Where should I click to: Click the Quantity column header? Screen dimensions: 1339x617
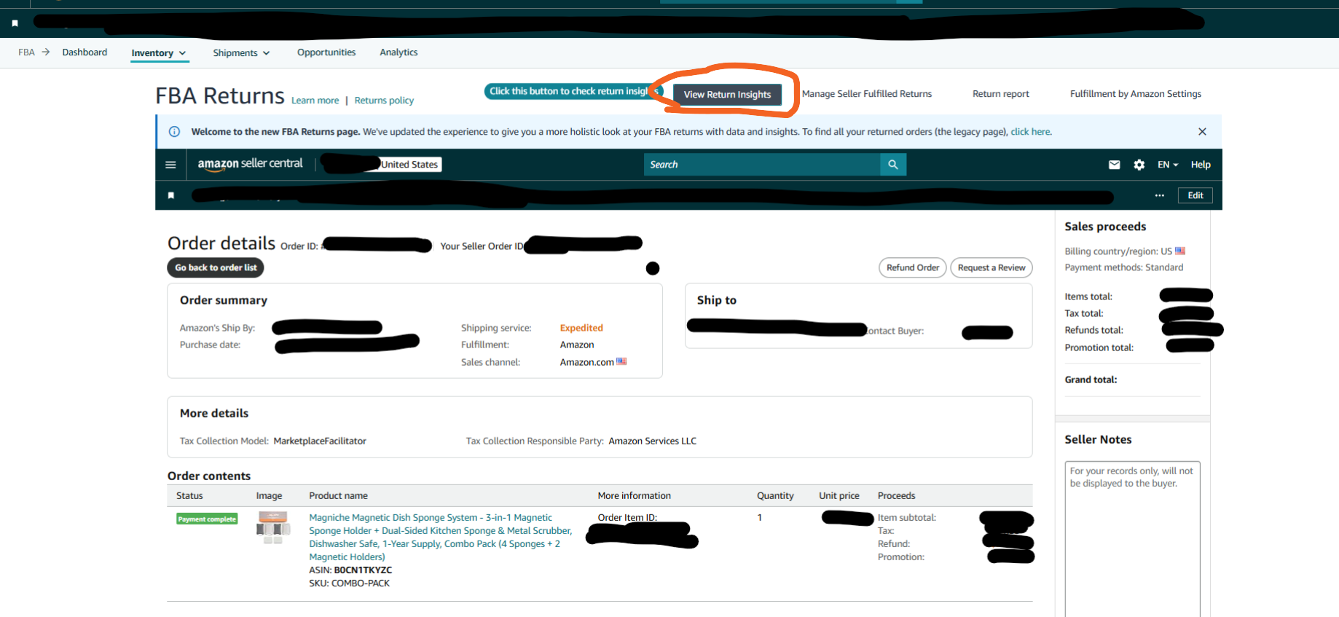click(775, 495)
